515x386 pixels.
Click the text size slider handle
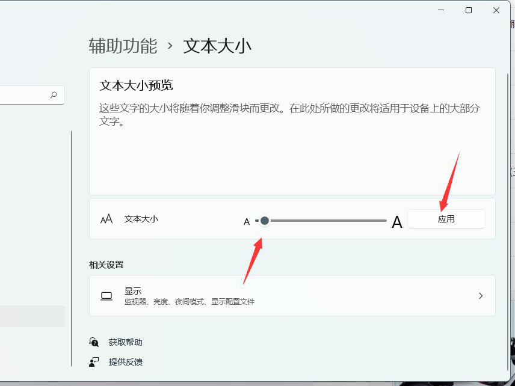click(265, 221)
